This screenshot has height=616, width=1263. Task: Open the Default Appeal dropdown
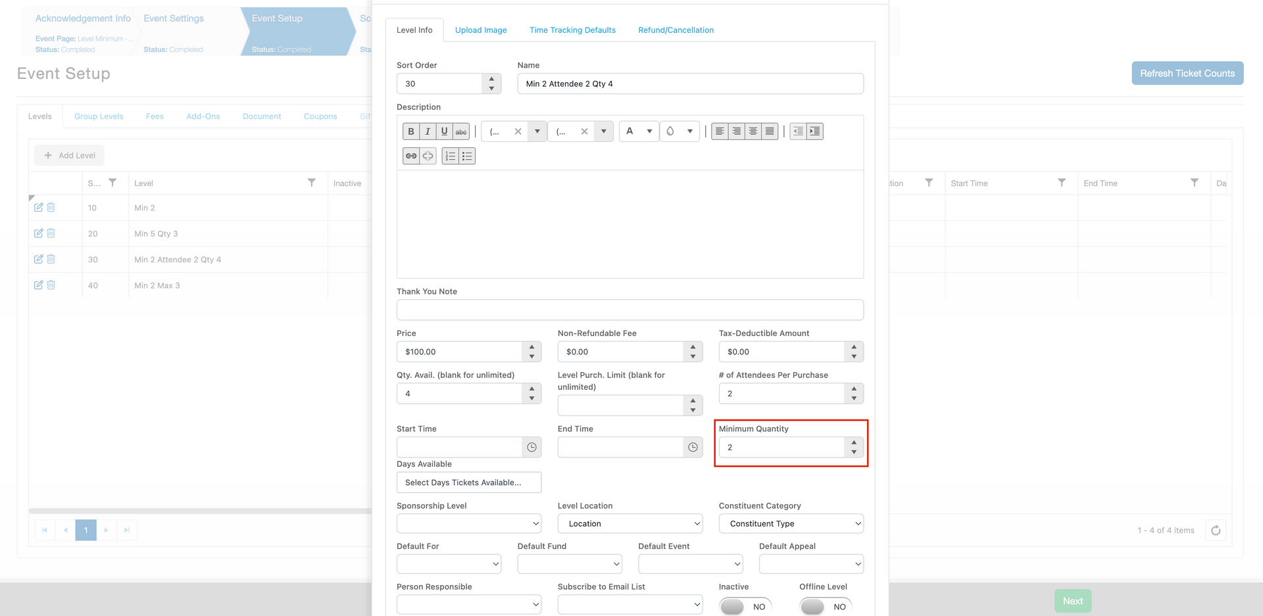(812, 564)
